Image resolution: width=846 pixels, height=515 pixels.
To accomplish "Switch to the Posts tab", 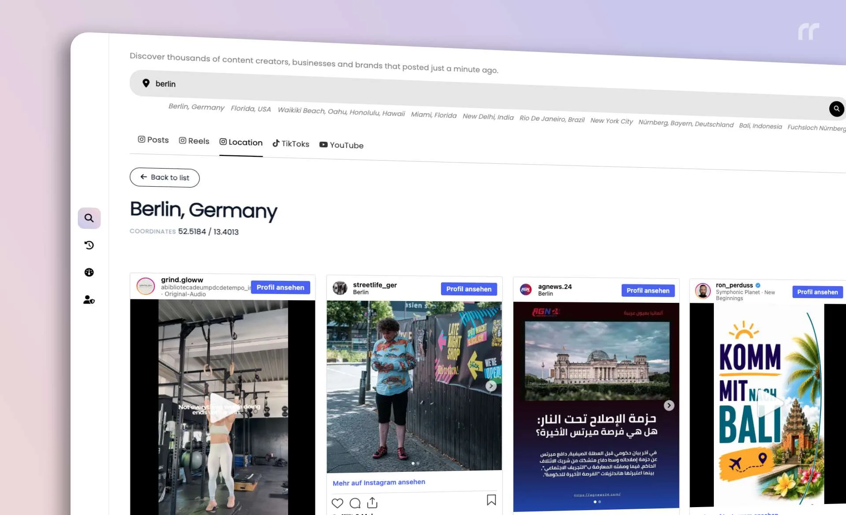I will click(x=153, y=140).
